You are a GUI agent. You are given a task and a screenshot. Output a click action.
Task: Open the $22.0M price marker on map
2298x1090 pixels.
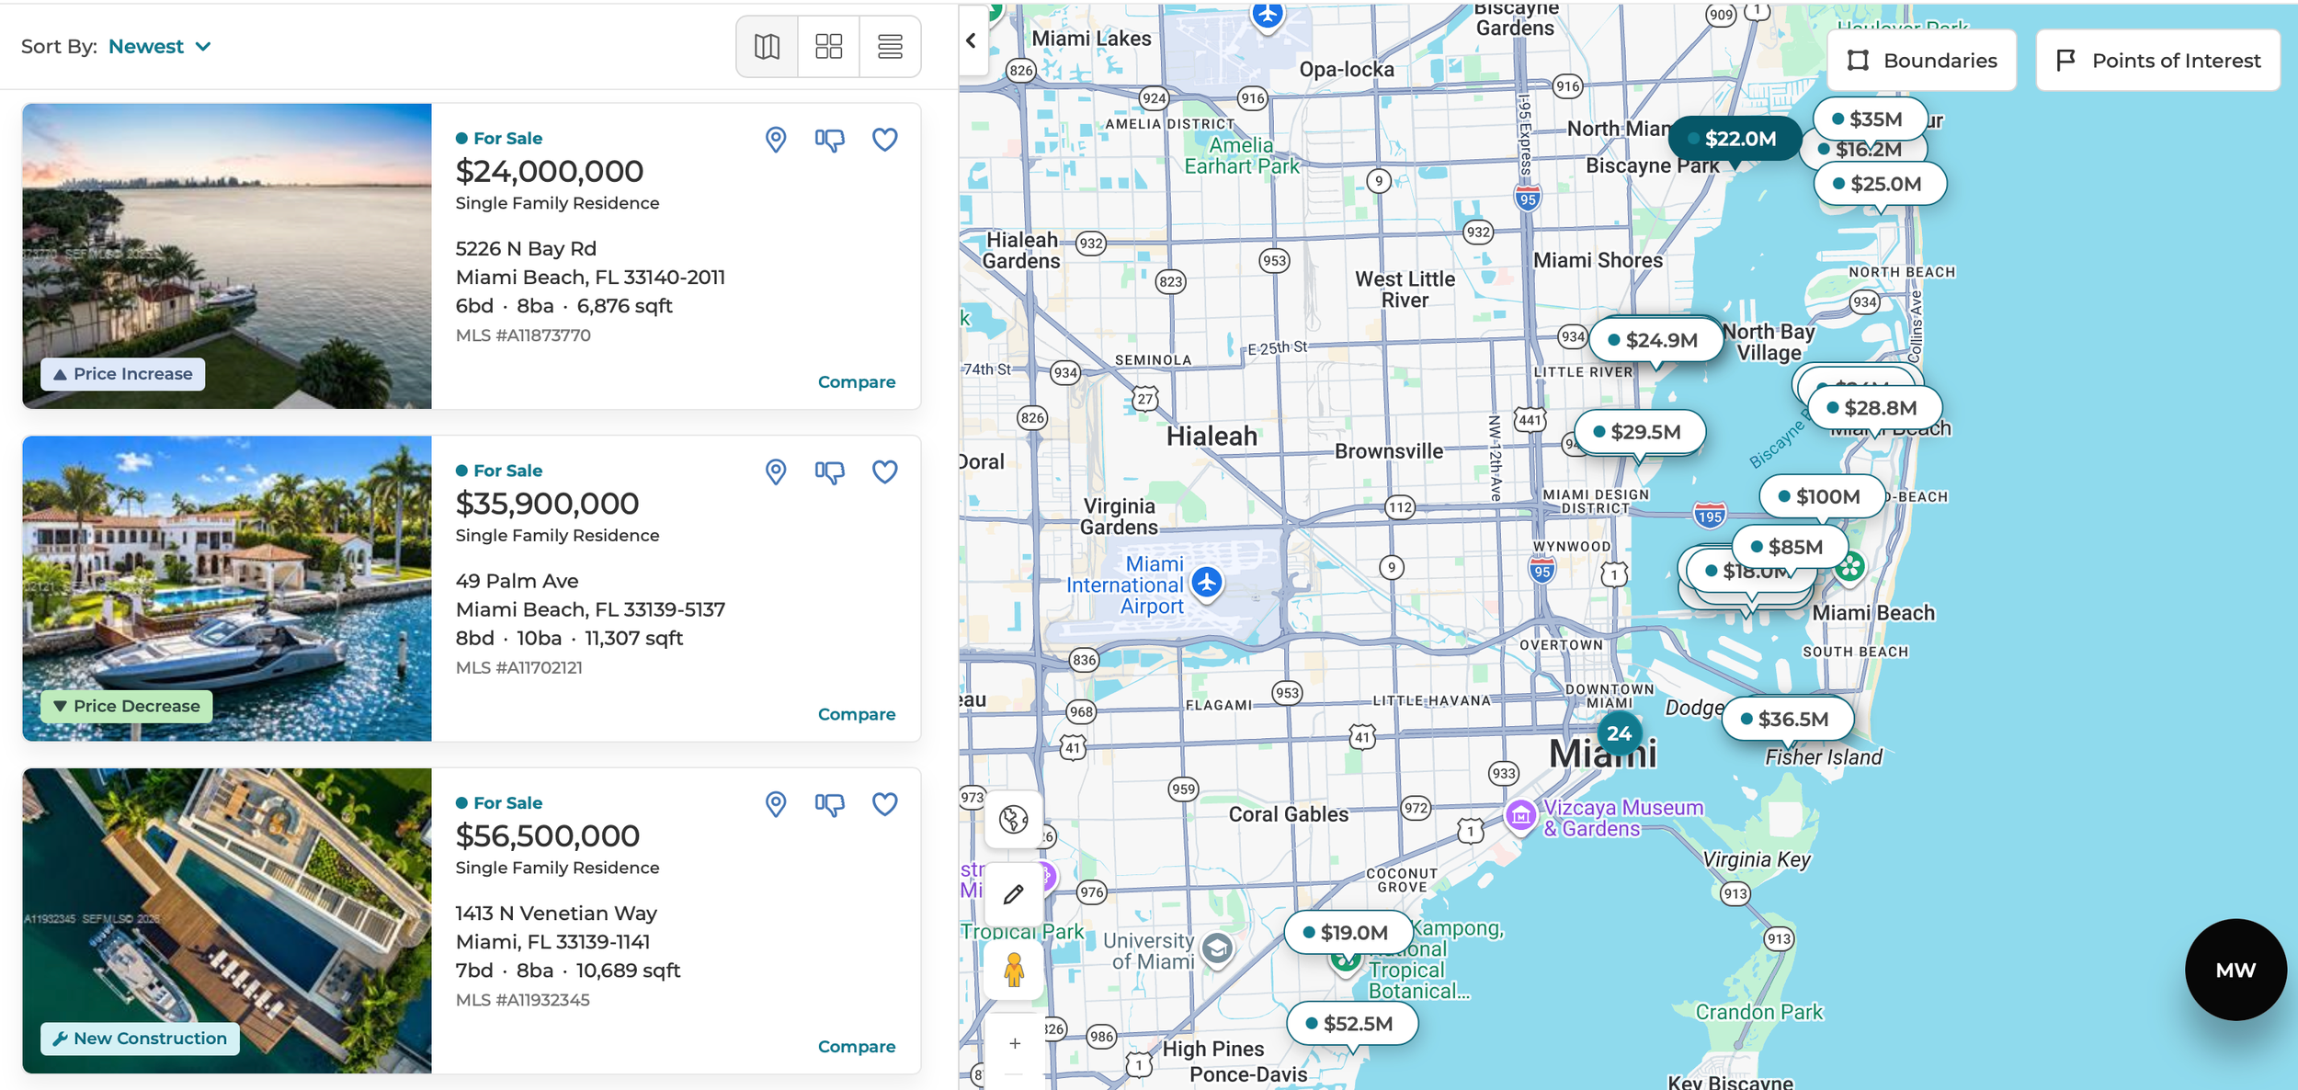click(x=1739, y=139)
